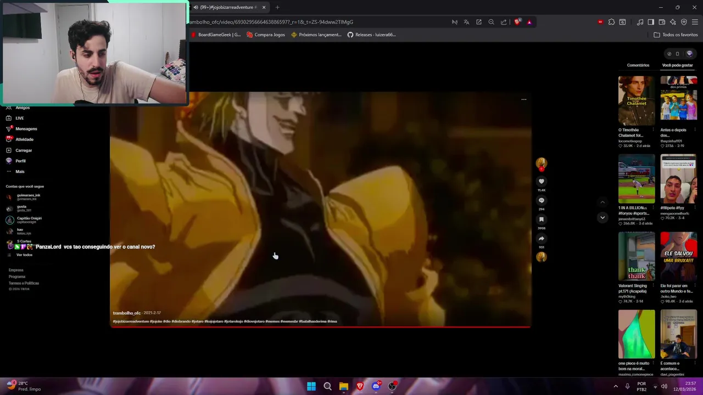Open BoardGameGeek bookmark
703x395 pixels.
tap(216, 35)
